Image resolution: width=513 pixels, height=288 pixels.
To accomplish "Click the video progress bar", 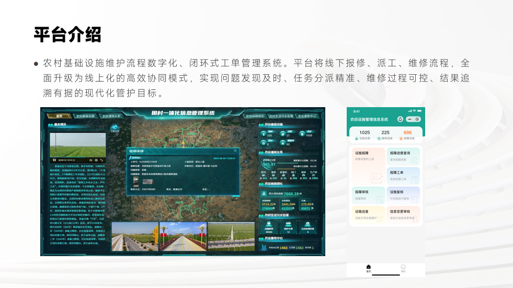I will (x=78, y=157).
